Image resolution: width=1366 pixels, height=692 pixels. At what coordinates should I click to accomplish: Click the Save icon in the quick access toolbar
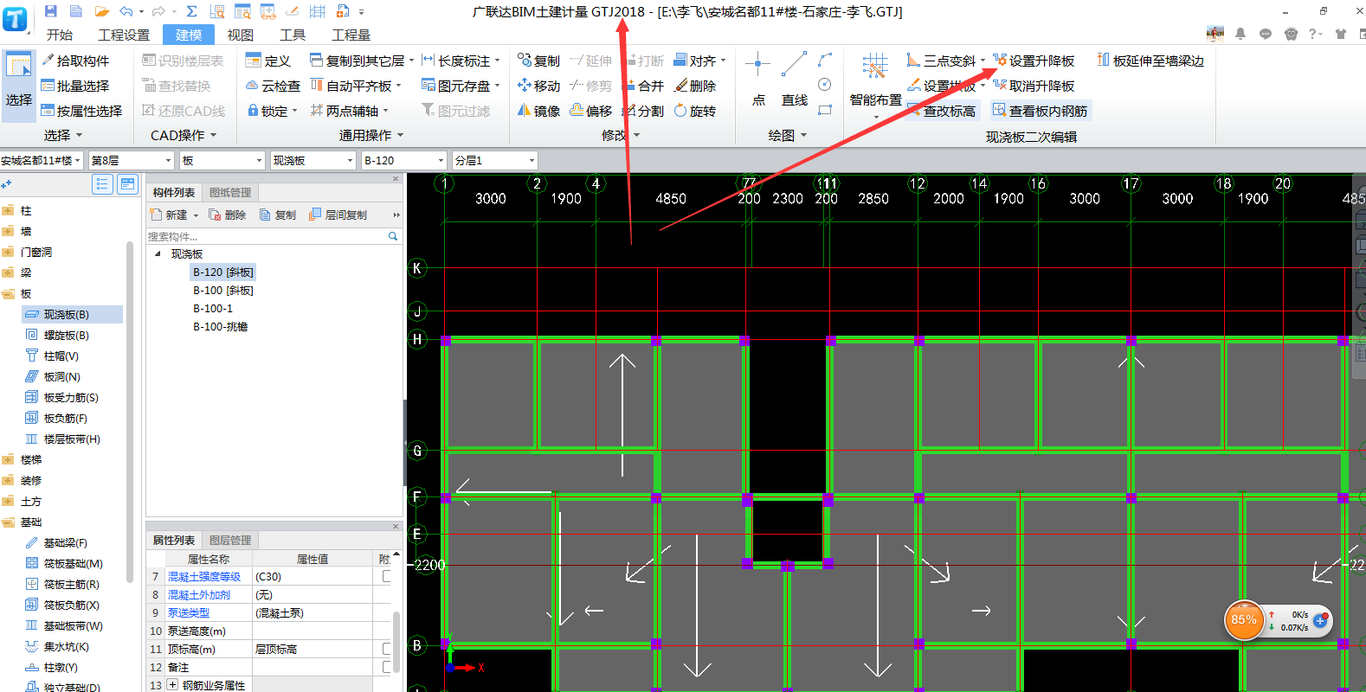point(50,11)
